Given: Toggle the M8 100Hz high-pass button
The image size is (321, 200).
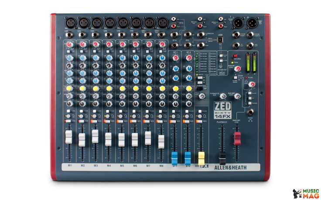Looking at the screenshot, I should [x=160, y=51].
